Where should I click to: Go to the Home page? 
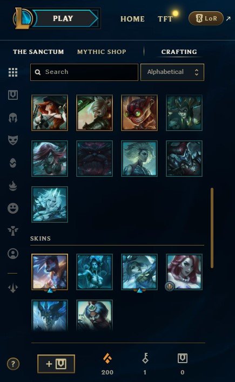[132, 19]
